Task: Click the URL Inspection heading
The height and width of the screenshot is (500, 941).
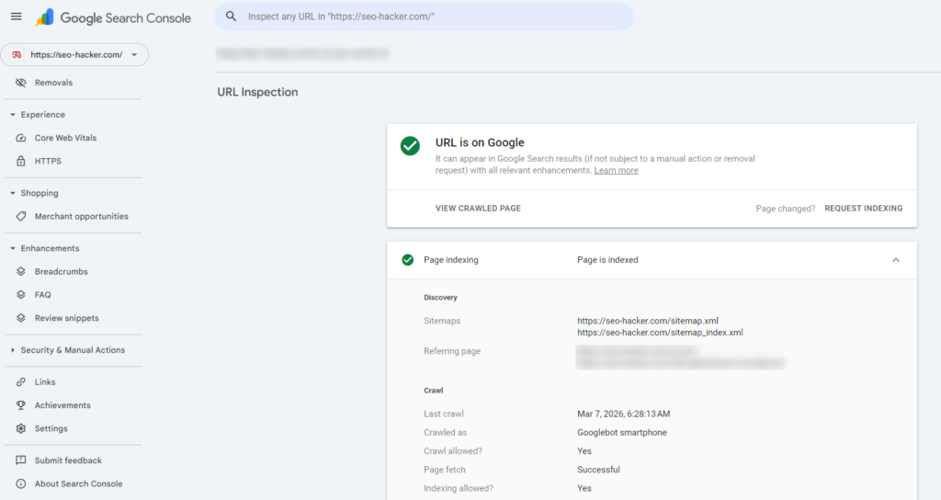Action: click(257, 92)
